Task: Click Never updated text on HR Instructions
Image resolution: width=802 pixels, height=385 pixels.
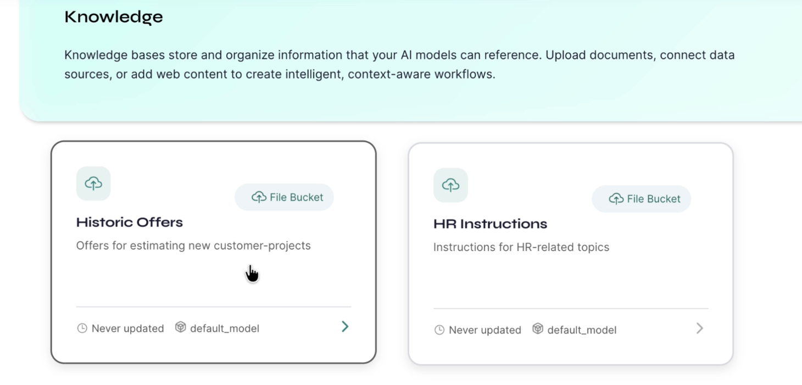Action: point(484,330)
